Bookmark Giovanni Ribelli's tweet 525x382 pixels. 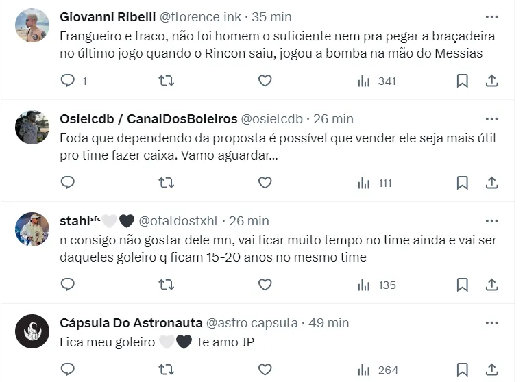point(463,81)
